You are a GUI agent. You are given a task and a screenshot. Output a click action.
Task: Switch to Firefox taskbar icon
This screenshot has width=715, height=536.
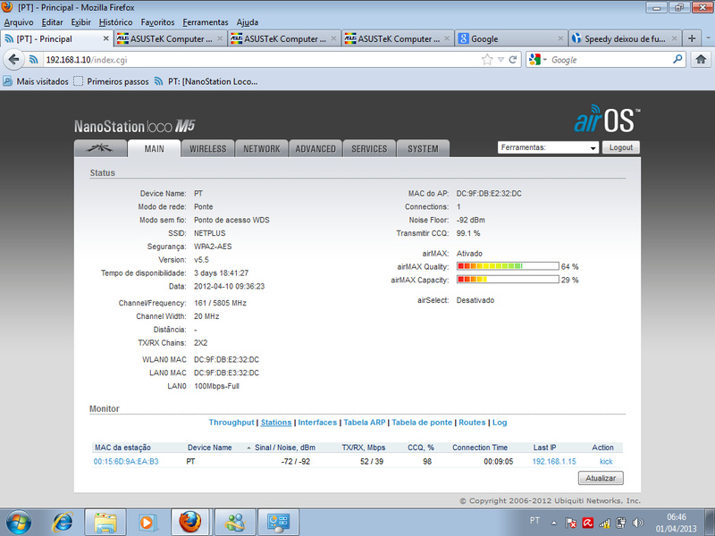point(189,522)
